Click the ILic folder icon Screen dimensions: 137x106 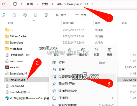tap(7, 30)
